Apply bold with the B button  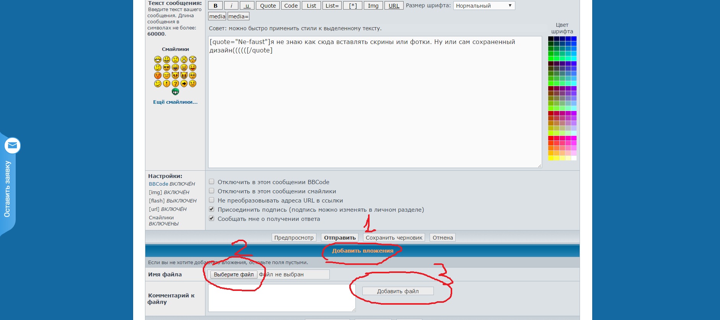pos(215,6)
